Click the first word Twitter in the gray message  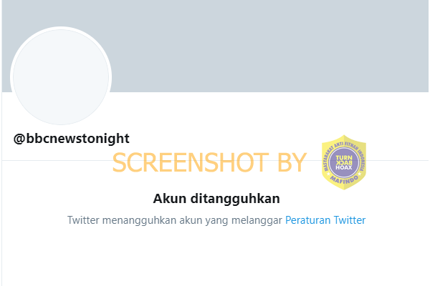pyautogui.click(x=83, y=220)
